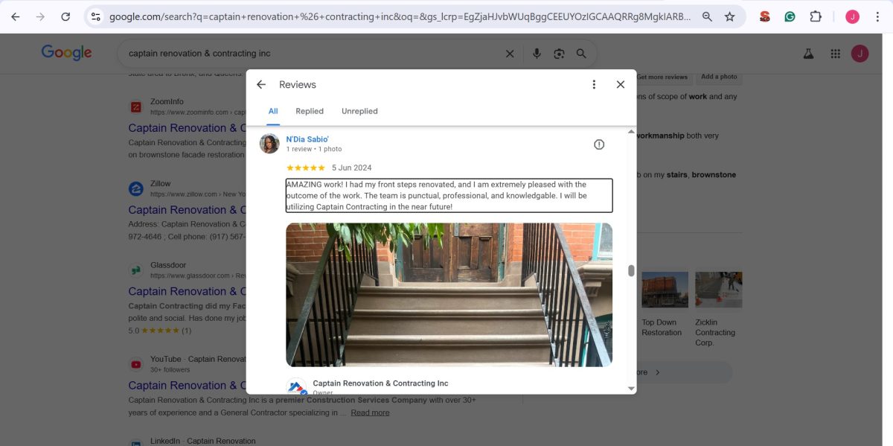The image size is (893, 446).
Task: Click the search by image camera icon
Action: pyautogui.click(x=558, y=54)
